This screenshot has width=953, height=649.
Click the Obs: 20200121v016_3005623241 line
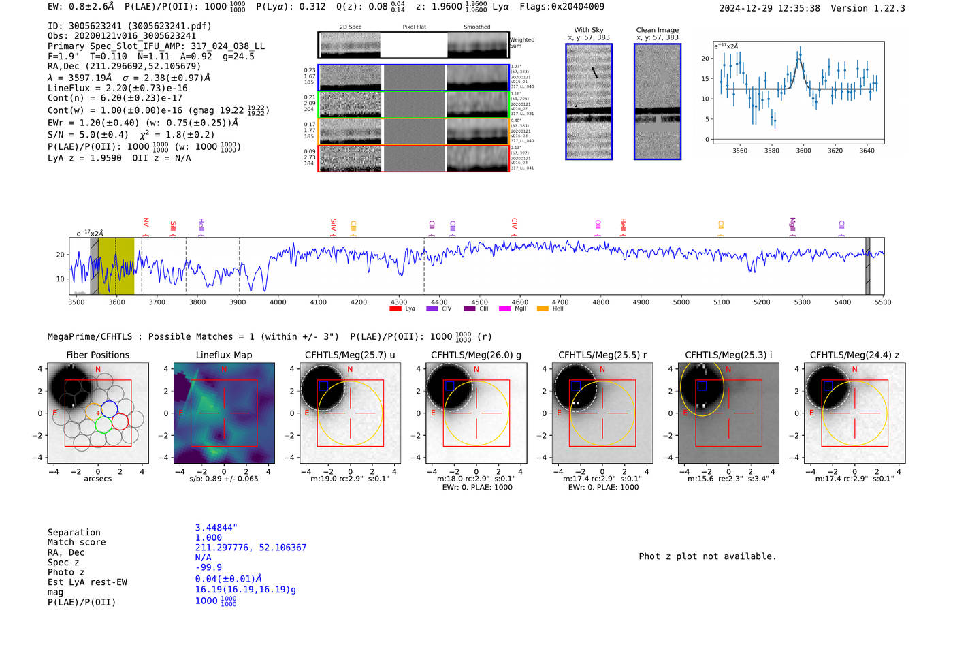[122, 36]
